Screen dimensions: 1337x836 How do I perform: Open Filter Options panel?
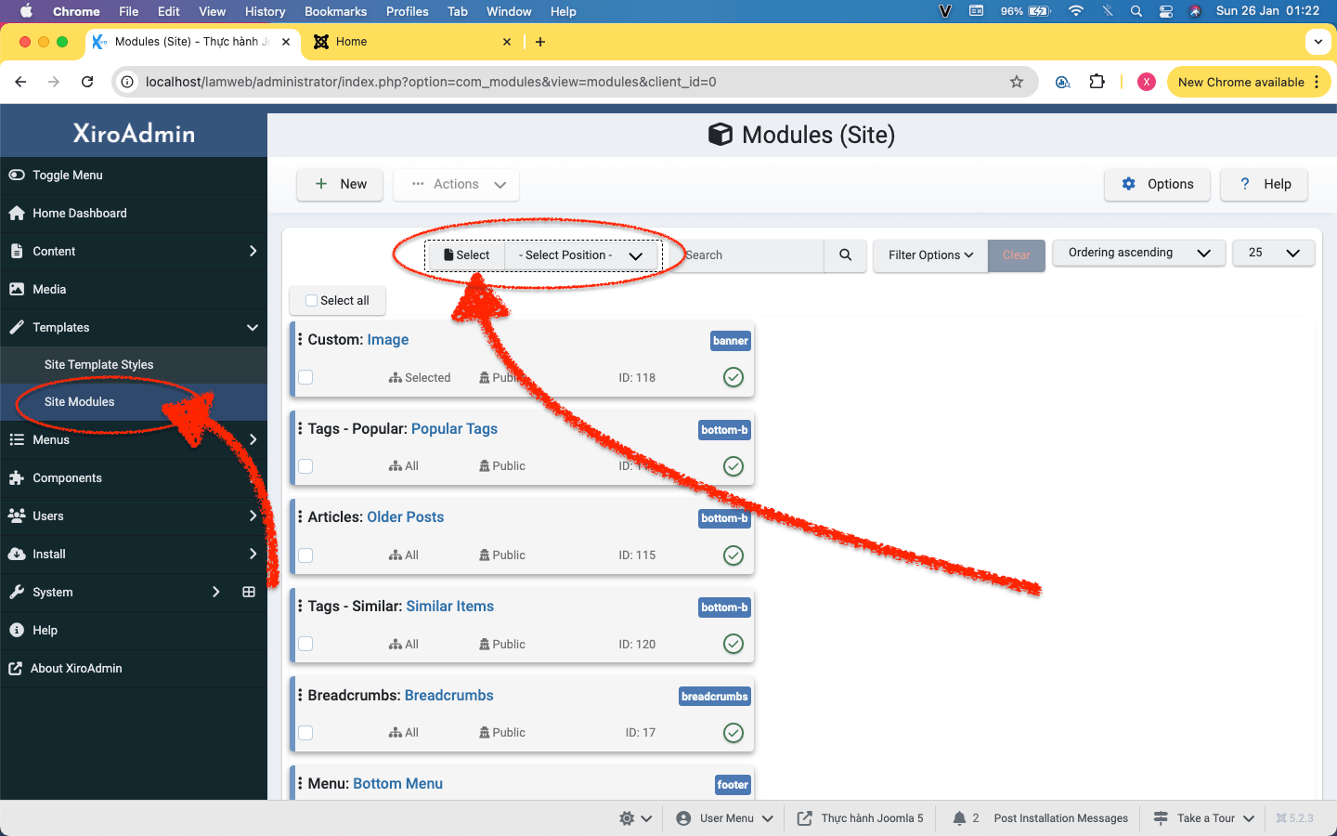tap(930, 255)
